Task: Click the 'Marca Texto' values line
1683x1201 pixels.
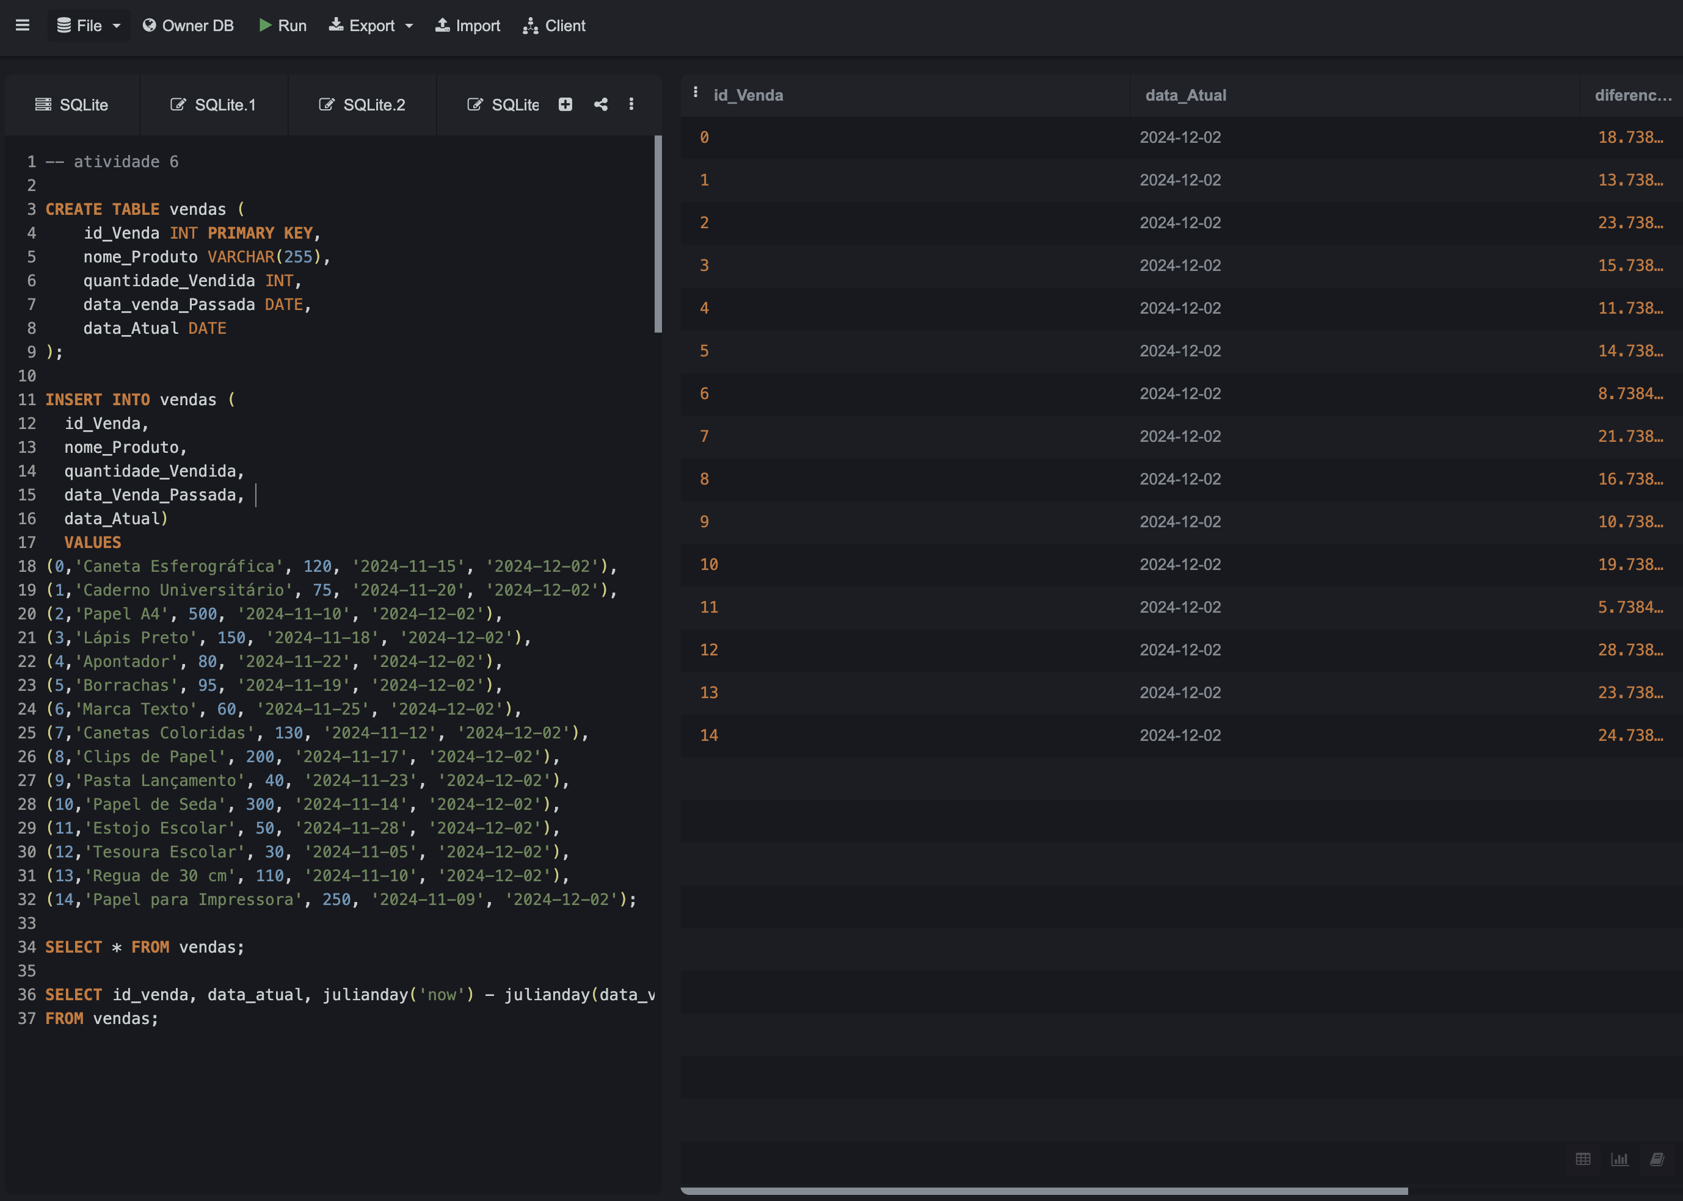Action: (x=284, y=709)
